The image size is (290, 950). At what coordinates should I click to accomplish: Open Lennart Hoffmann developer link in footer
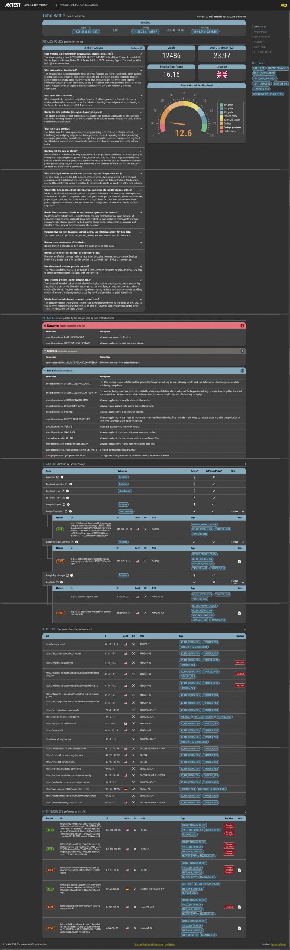click(279, 944)
